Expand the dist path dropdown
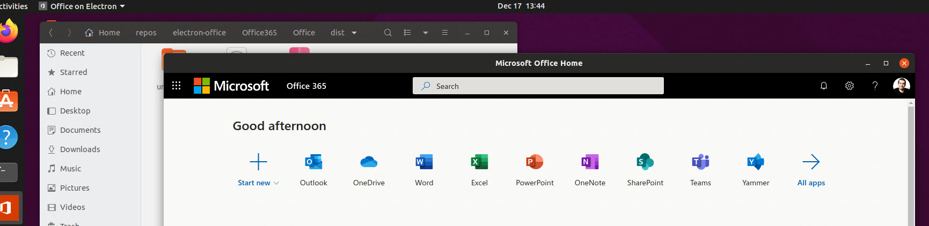The image size is (929, 226). coord(354,33)
